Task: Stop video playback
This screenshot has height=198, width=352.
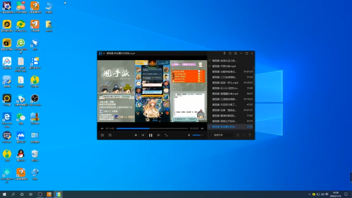Action: point(136,135)
